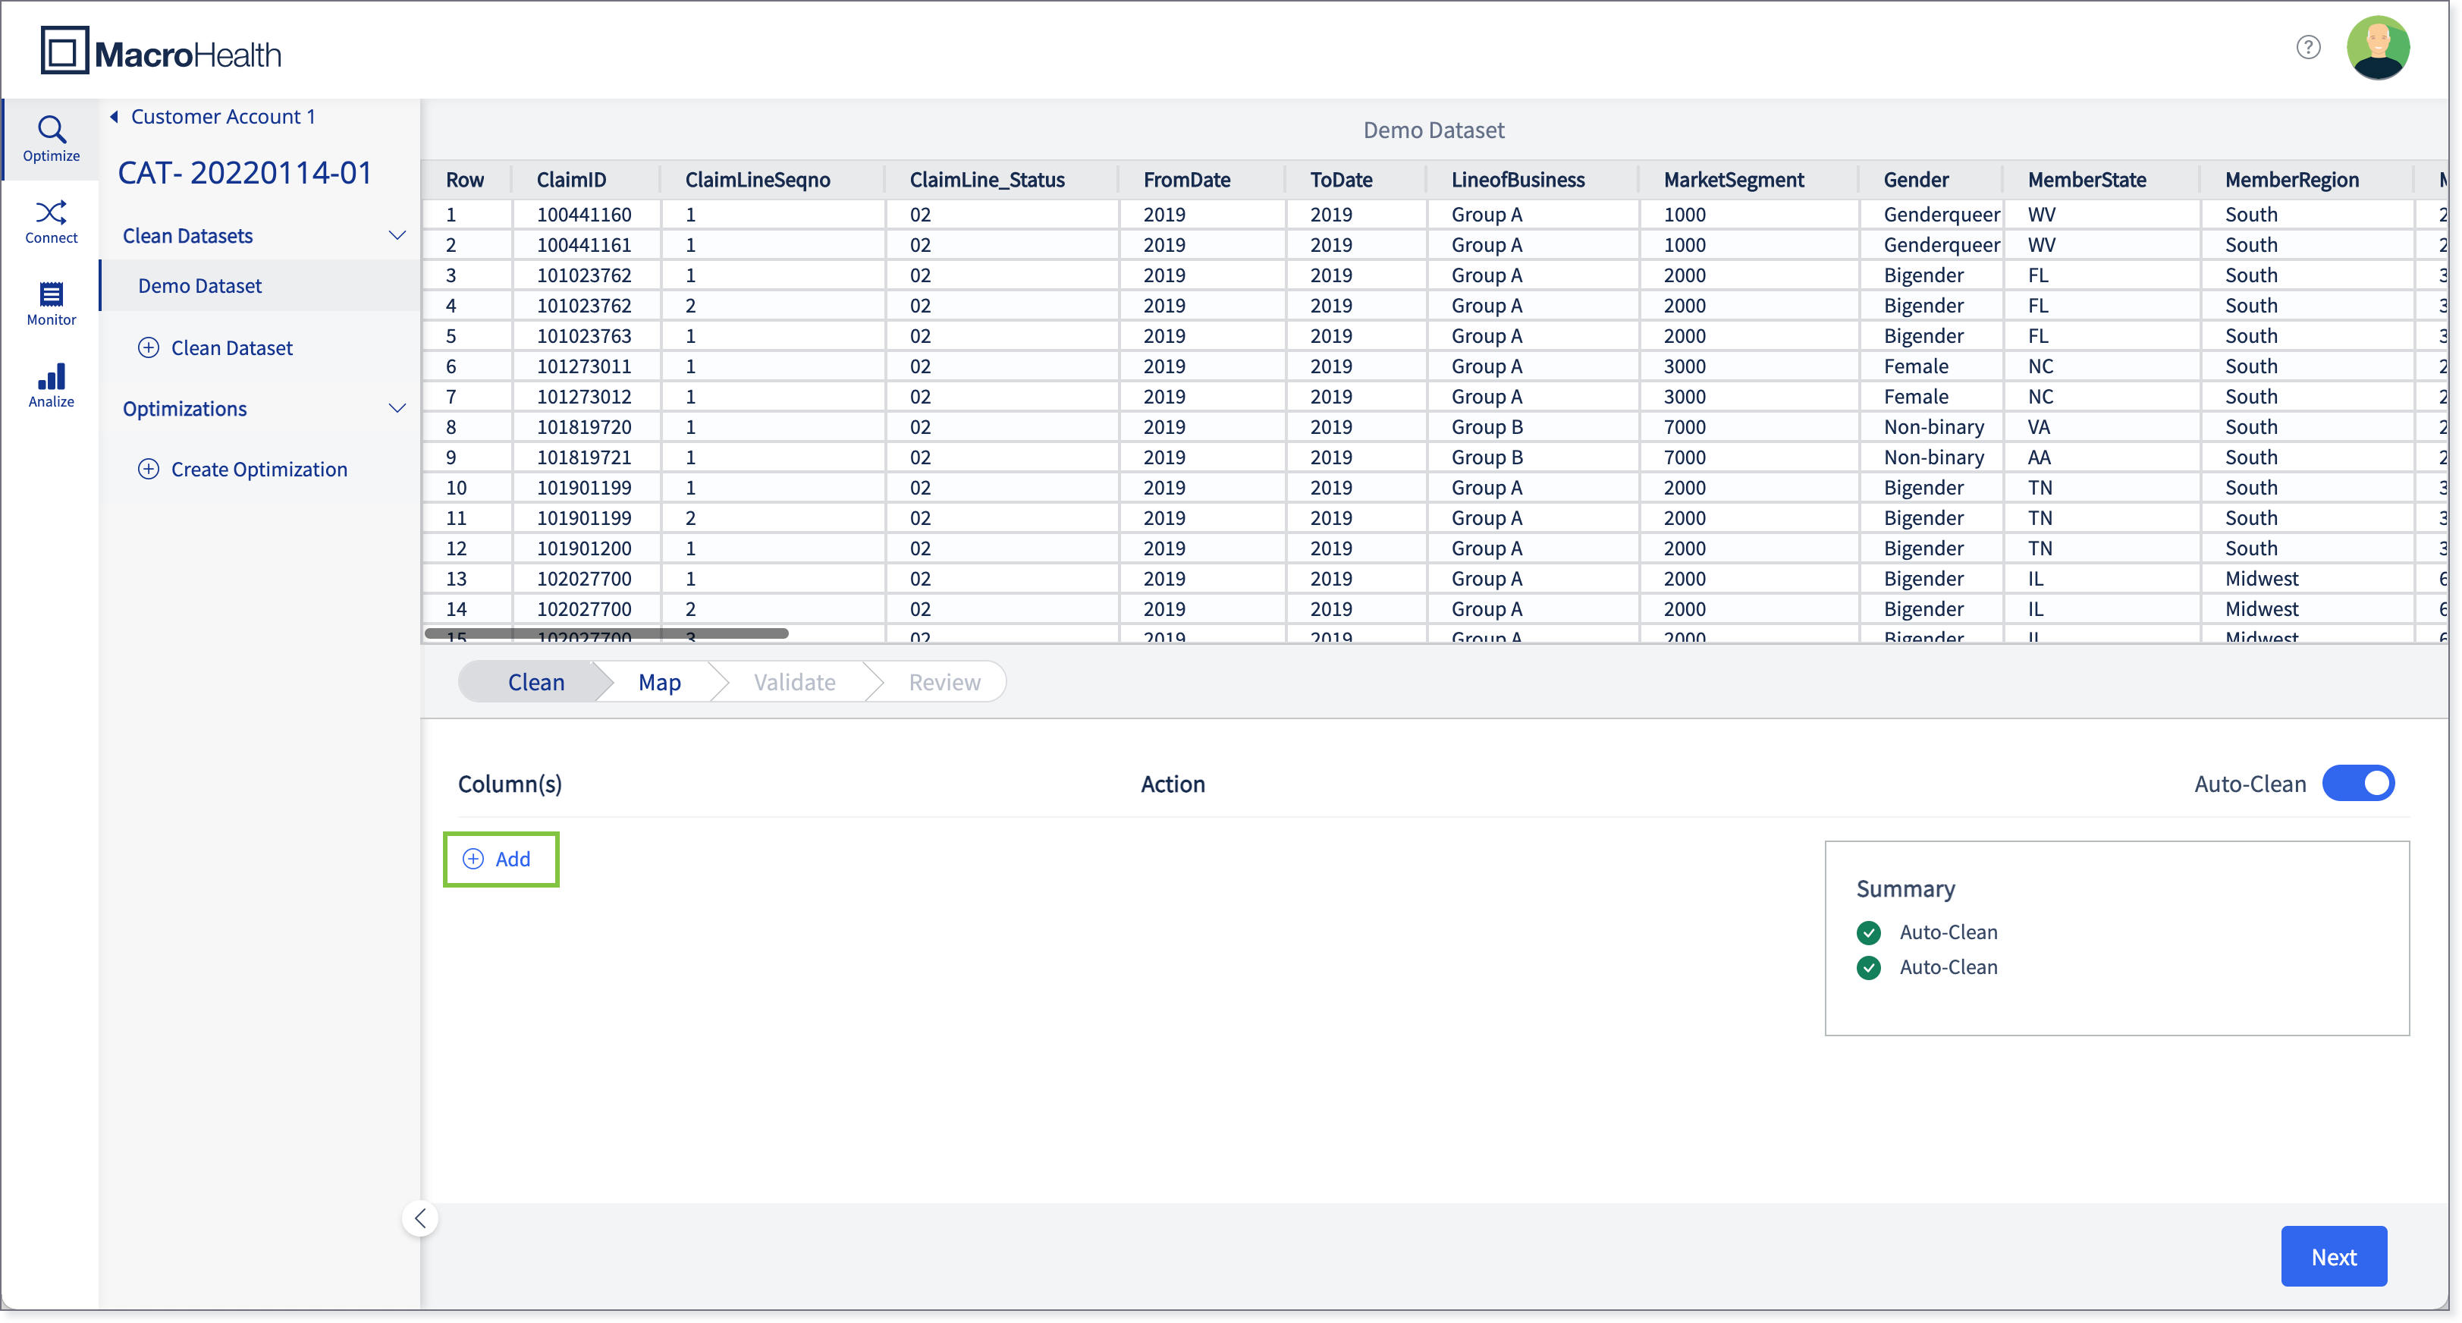Click ClaimID cell 101901200
The height and width of the screenshot is (1323, 2462).
click(584, 548)
